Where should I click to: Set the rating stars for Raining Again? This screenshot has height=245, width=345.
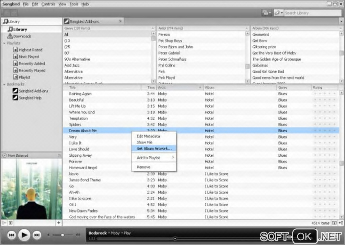point(325,93)
